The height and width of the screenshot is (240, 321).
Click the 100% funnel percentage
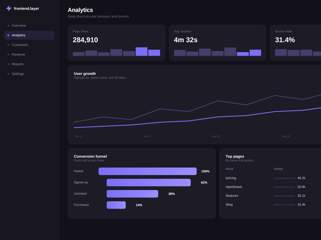tap(205, 172)
